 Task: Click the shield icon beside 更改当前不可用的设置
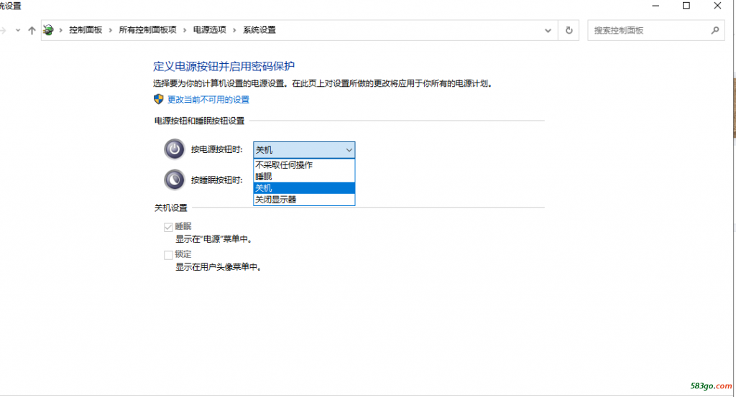(x=159, y=99)
